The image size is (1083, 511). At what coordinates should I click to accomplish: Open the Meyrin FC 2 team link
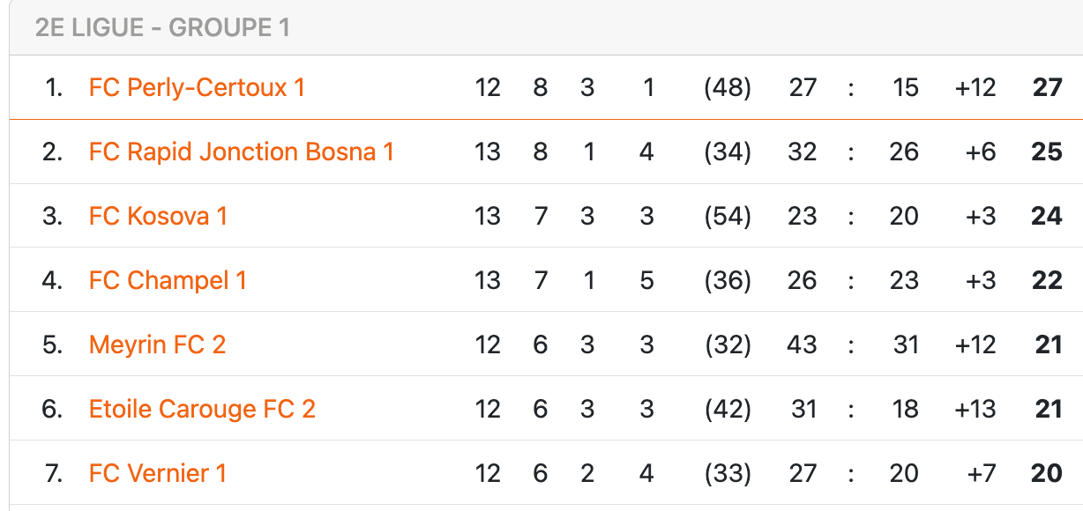[157, 344]
